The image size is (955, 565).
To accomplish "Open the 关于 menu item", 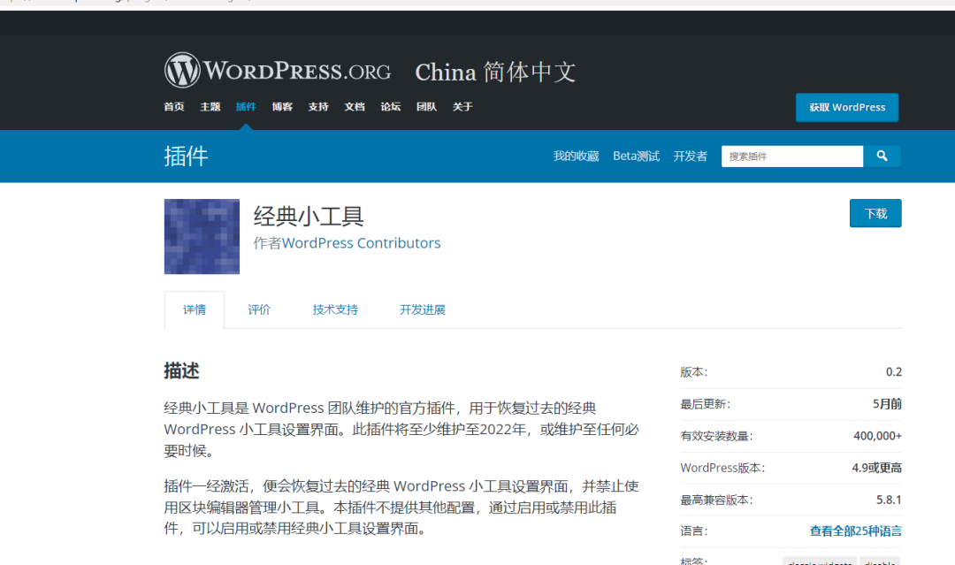I will (462, 107).
